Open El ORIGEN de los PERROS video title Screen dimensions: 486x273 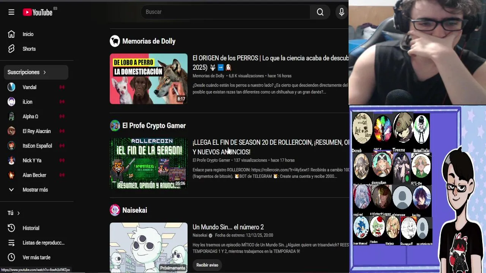point(270,63)
